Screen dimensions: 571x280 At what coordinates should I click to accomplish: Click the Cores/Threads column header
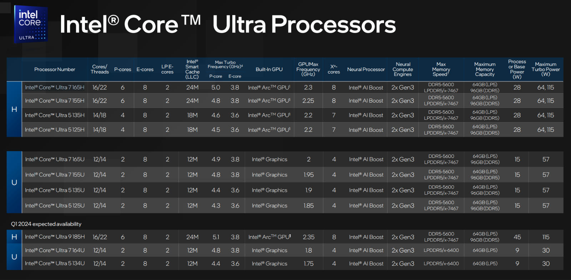click(100, 69)
